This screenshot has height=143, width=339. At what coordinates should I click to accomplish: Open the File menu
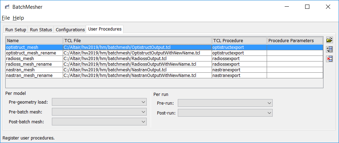tap(6, 18)
